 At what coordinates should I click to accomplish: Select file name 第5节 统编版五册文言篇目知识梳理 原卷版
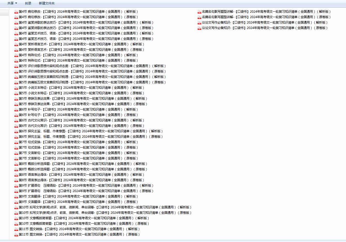[92, 82]
